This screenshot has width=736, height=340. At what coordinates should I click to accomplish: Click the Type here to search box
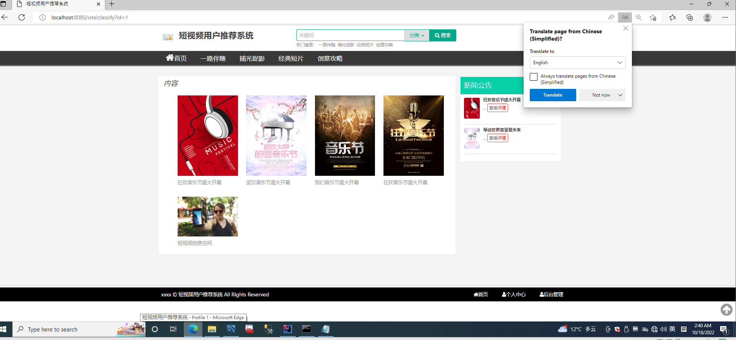79,329
